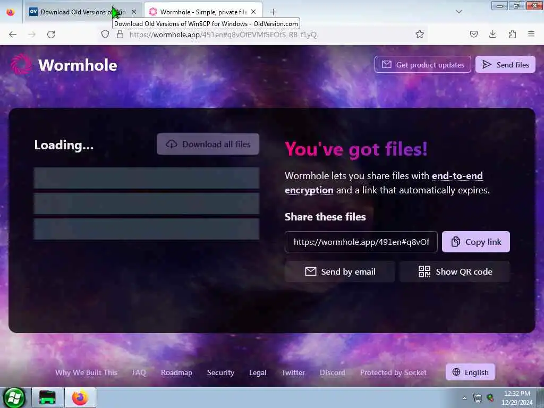
Task: Reload the page with the refresh icon
Action: 51,35
